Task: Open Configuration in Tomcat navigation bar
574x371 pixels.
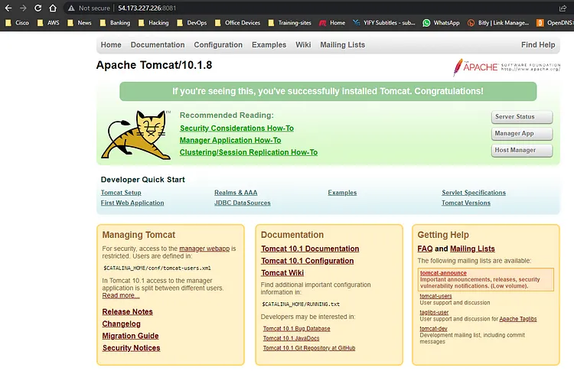Action: 218,44
